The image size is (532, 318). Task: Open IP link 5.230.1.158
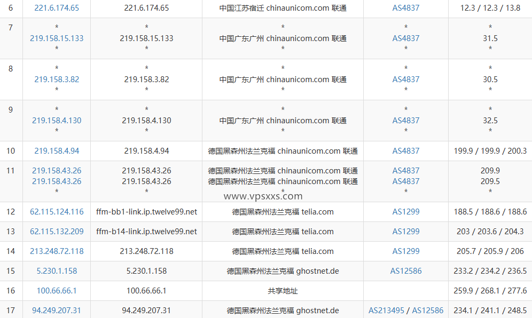[x=57, y=271]
